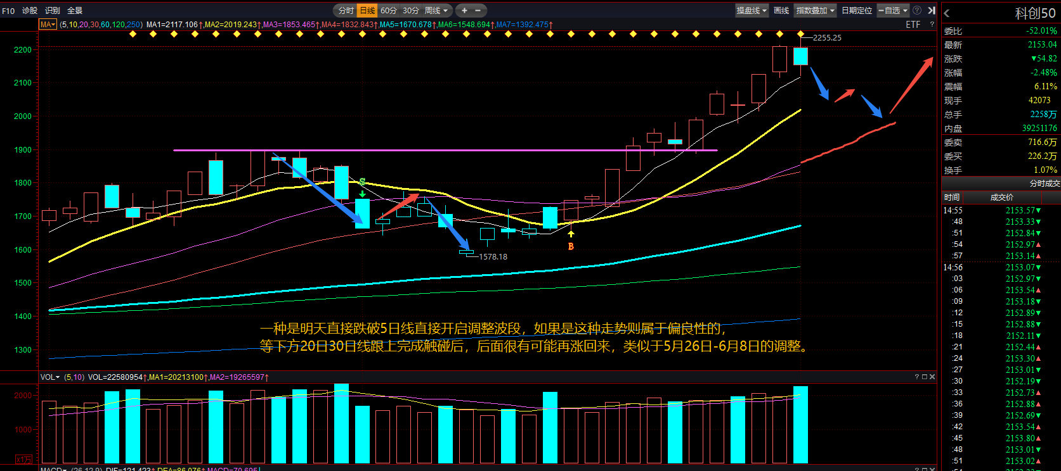
Task: Expand the 周线 period dropdown
Action: tap(436, 10)
